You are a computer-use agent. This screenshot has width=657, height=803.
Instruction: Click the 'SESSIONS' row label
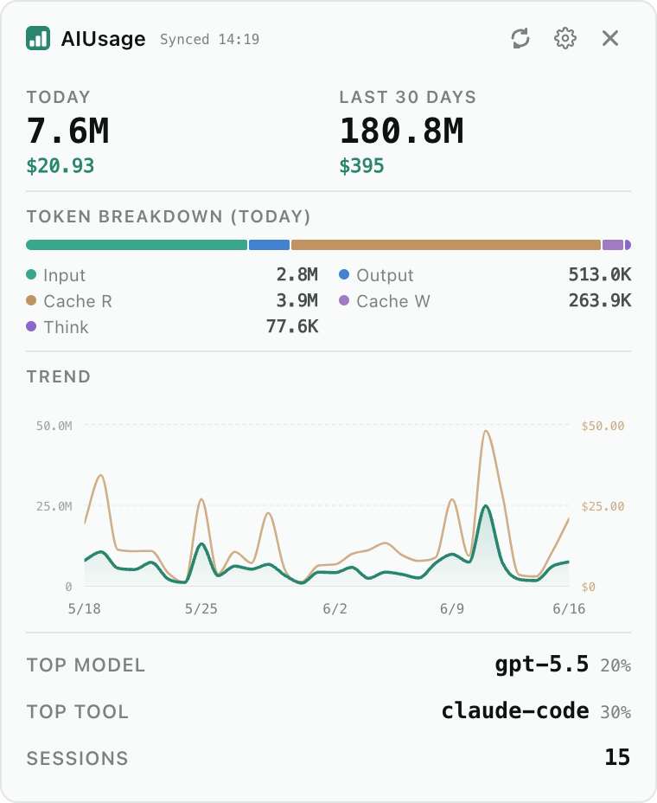tap(77, 759)
